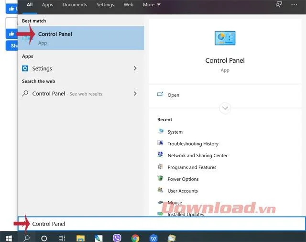Expand Settings app result chevron
The width and height of the screenshot is (306, 242).
135,68
